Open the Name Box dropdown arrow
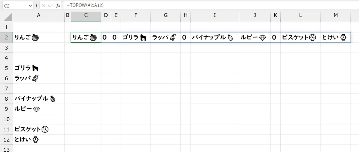The width and height of the screenshot is (359, 152). click(30, 6)
